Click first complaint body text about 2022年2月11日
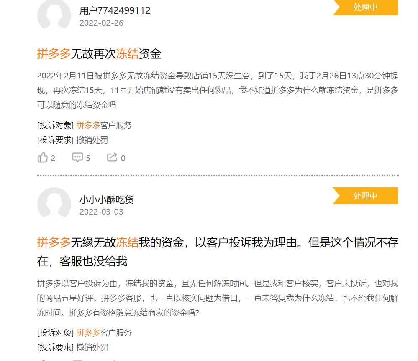418x361 pixels. pos(218,90)
